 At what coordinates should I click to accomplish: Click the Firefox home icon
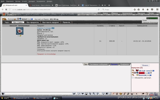click(147, 10)
